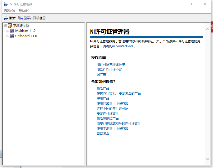
Task: Open the 帮助(H) menu
Action: pos(23,11)
